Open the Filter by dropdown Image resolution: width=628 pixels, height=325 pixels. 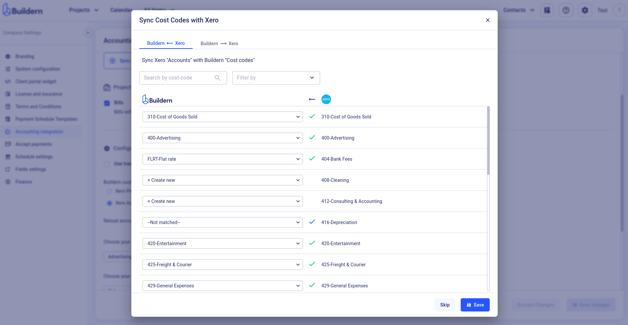(276, 78)
